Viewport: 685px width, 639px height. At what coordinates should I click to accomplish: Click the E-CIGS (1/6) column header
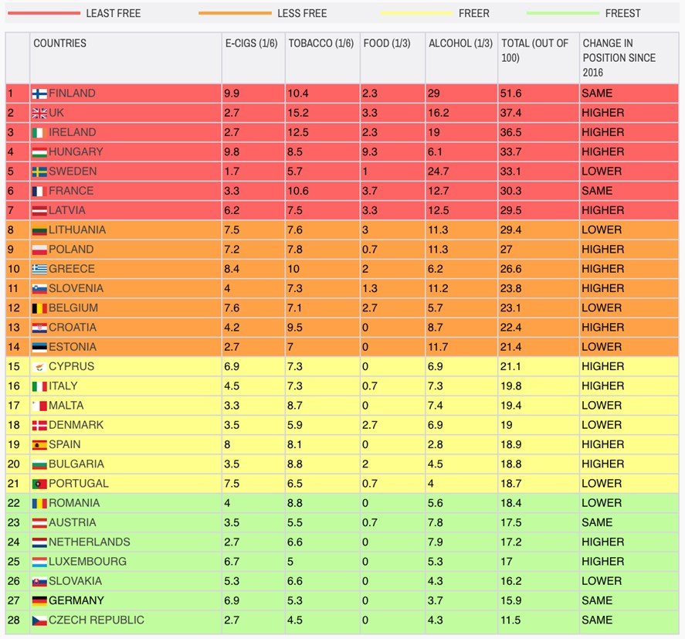click(x=252, y=43)
